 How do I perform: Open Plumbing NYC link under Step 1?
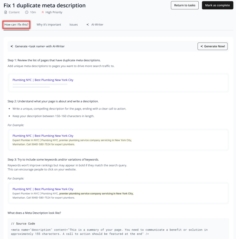pyautogui.click(x=43, y=80)
